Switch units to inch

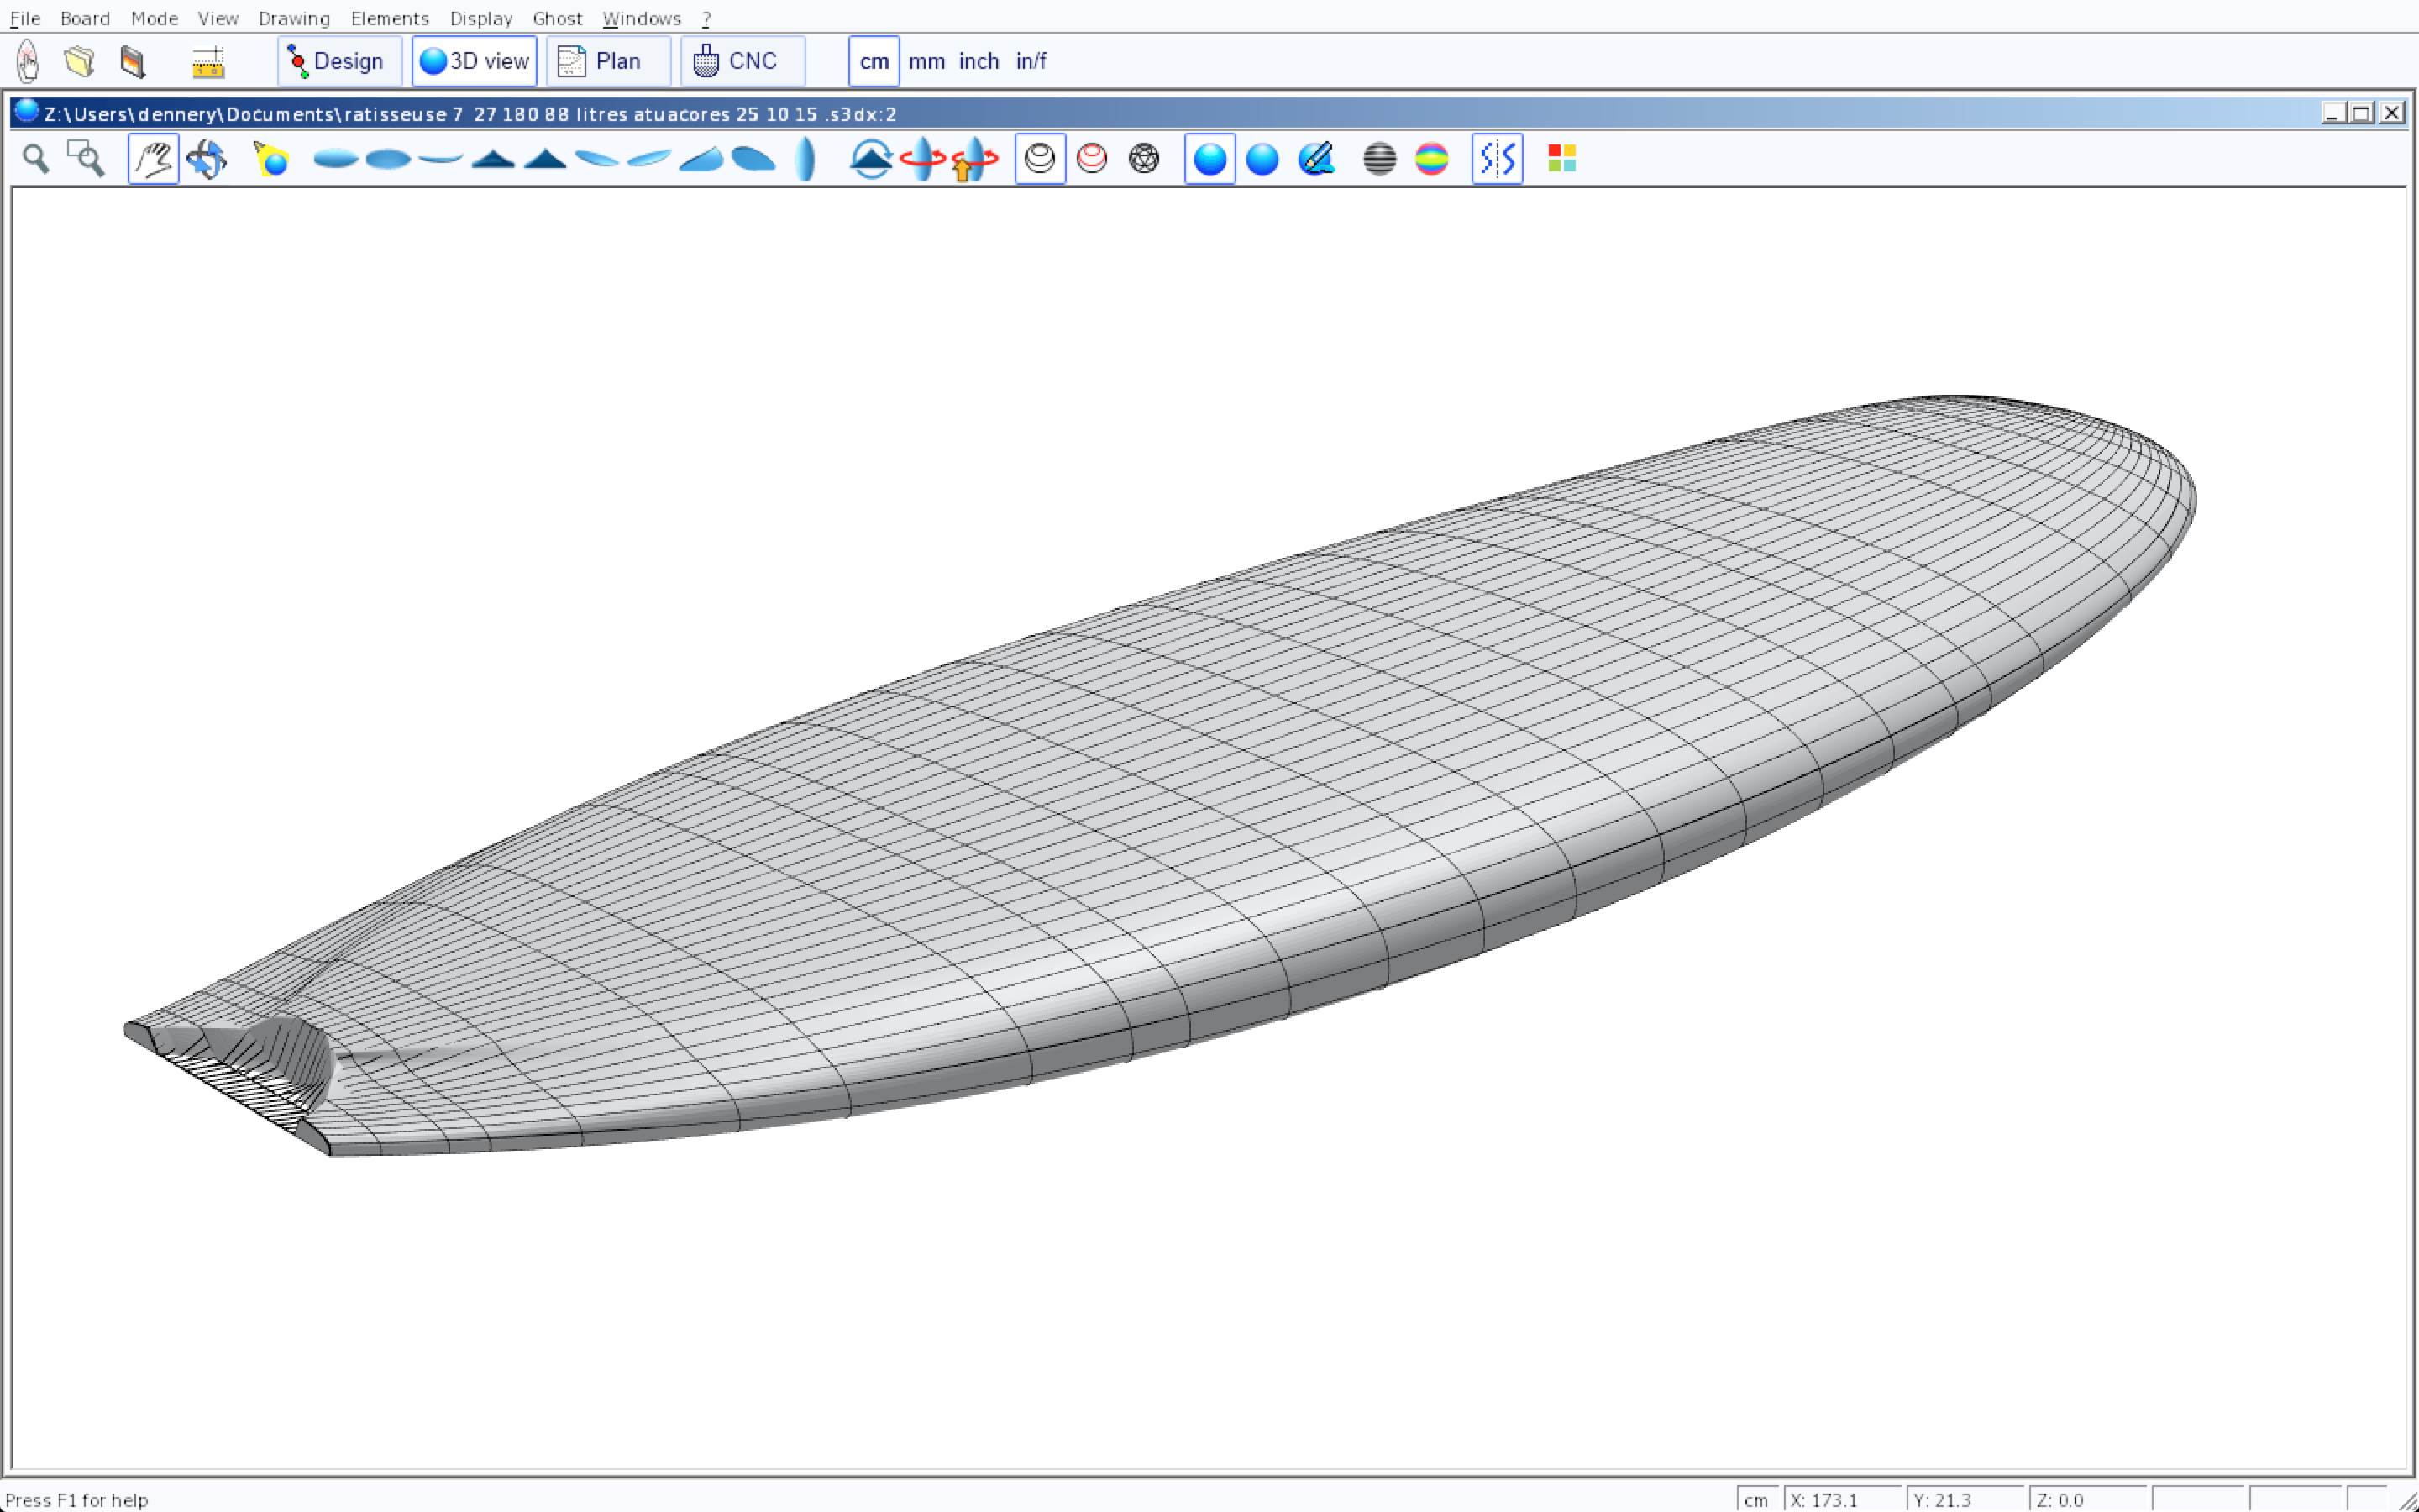coord(979,62)
